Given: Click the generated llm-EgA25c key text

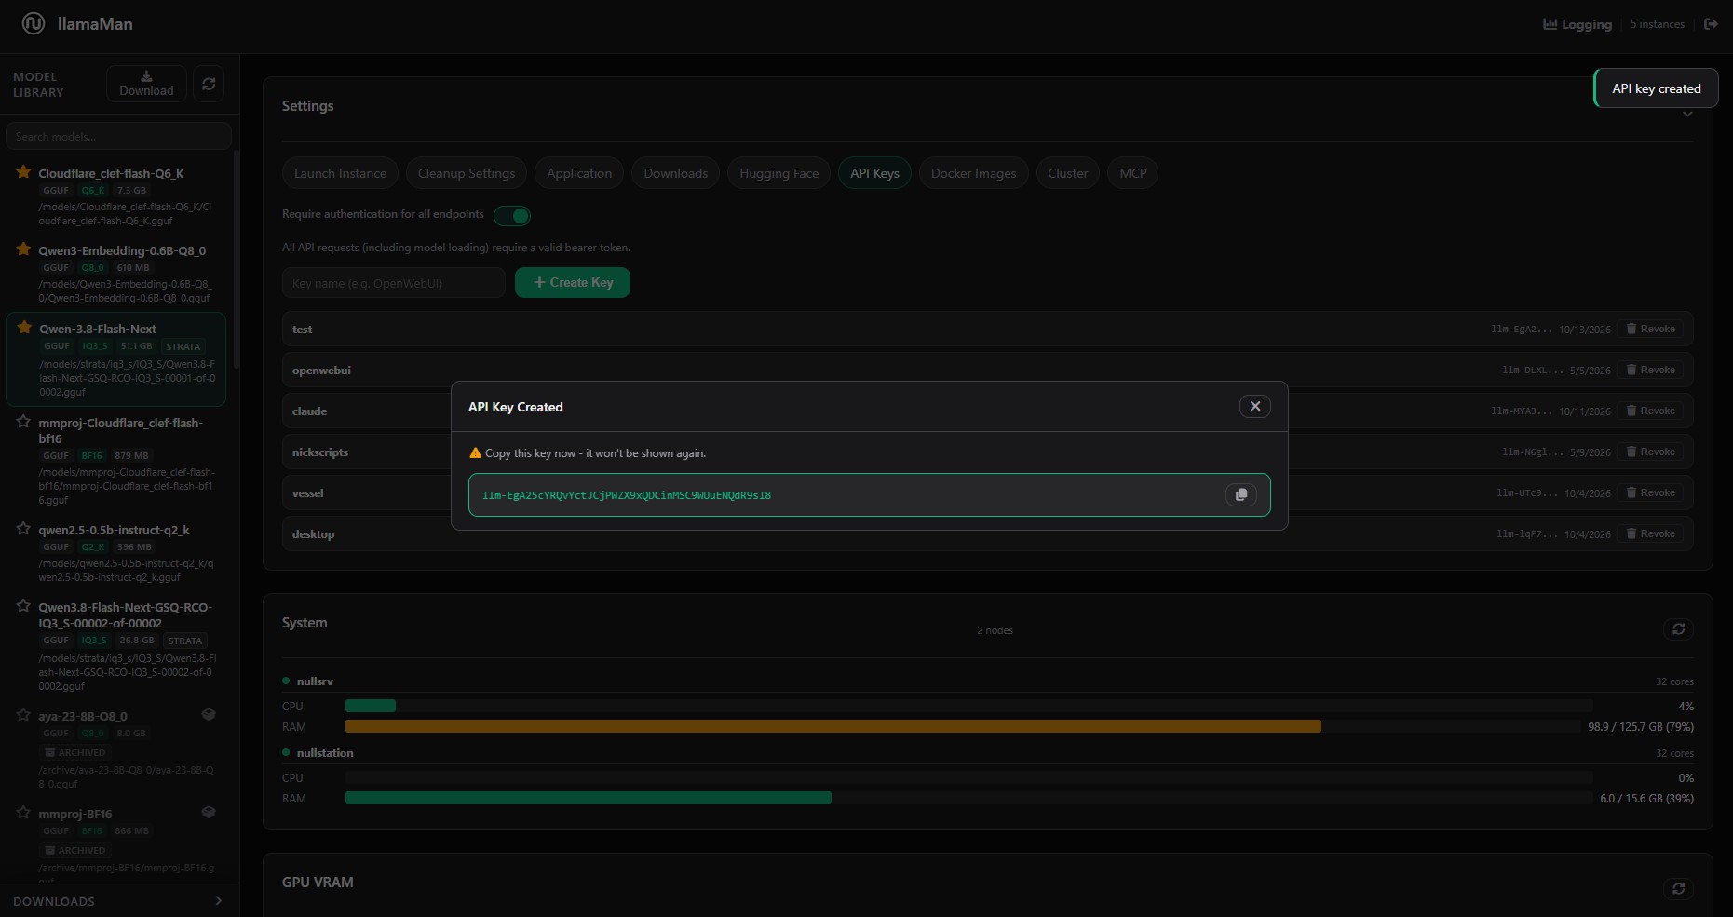Looking at the screenshot, I should [627, 495].
